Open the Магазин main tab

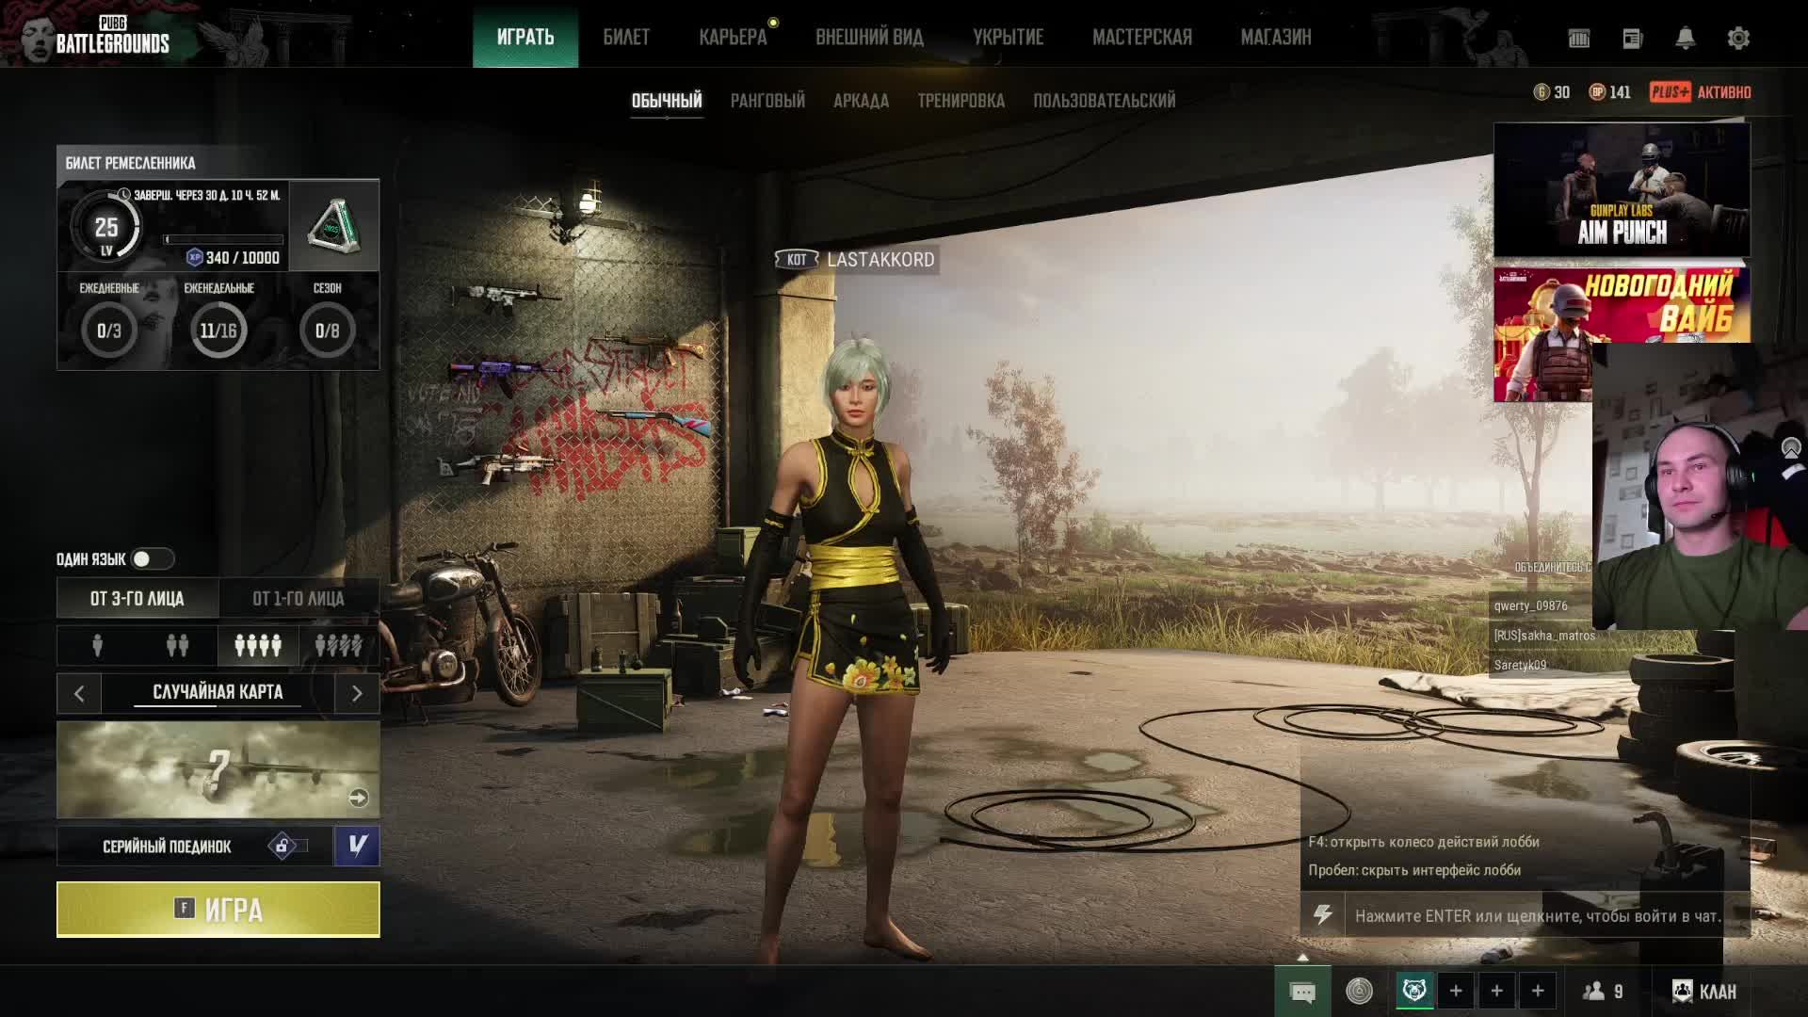[1276, 37]
